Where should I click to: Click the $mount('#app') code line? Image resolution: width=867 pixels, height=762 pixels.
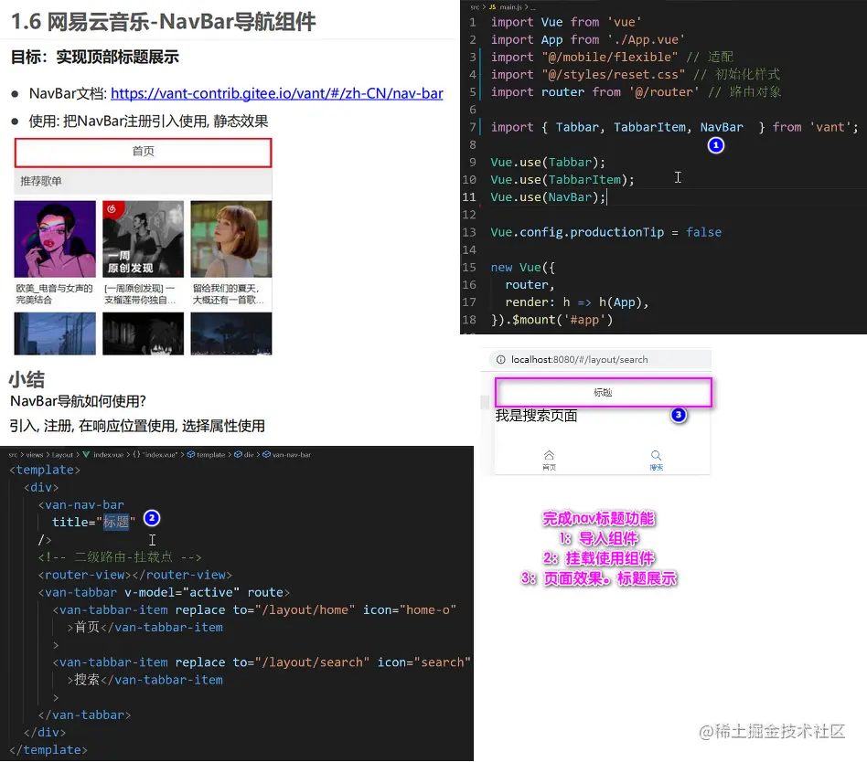[x=551, y=320]
